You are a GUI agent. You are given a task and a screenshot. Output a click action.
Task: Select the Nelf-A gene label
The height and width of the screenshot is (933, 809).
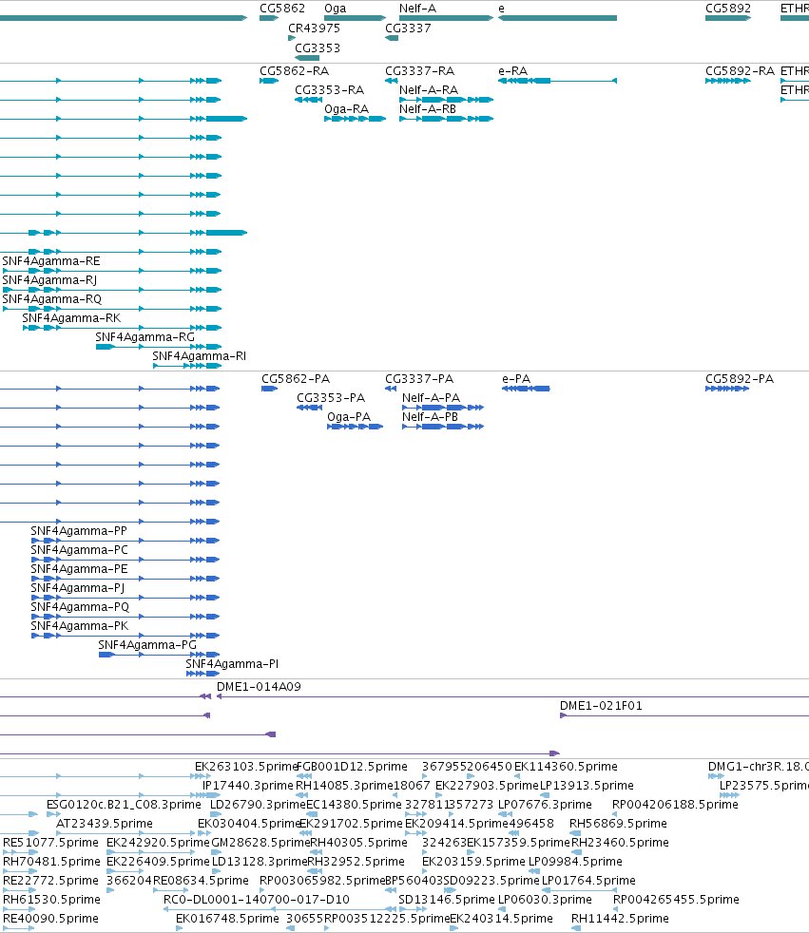point(417,9)
